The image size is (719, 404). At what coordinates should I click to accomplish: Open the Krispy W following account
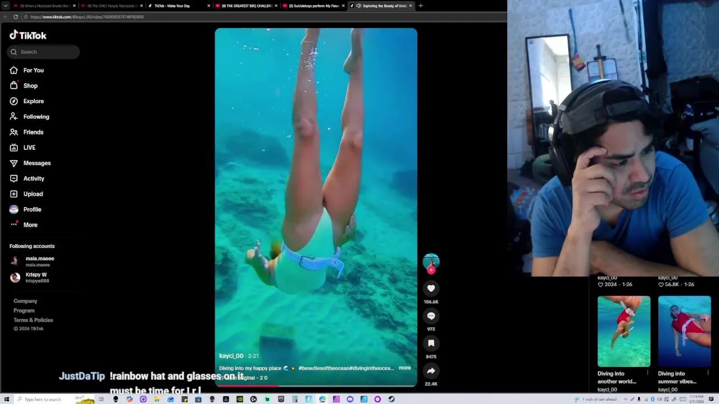point(30,278)
